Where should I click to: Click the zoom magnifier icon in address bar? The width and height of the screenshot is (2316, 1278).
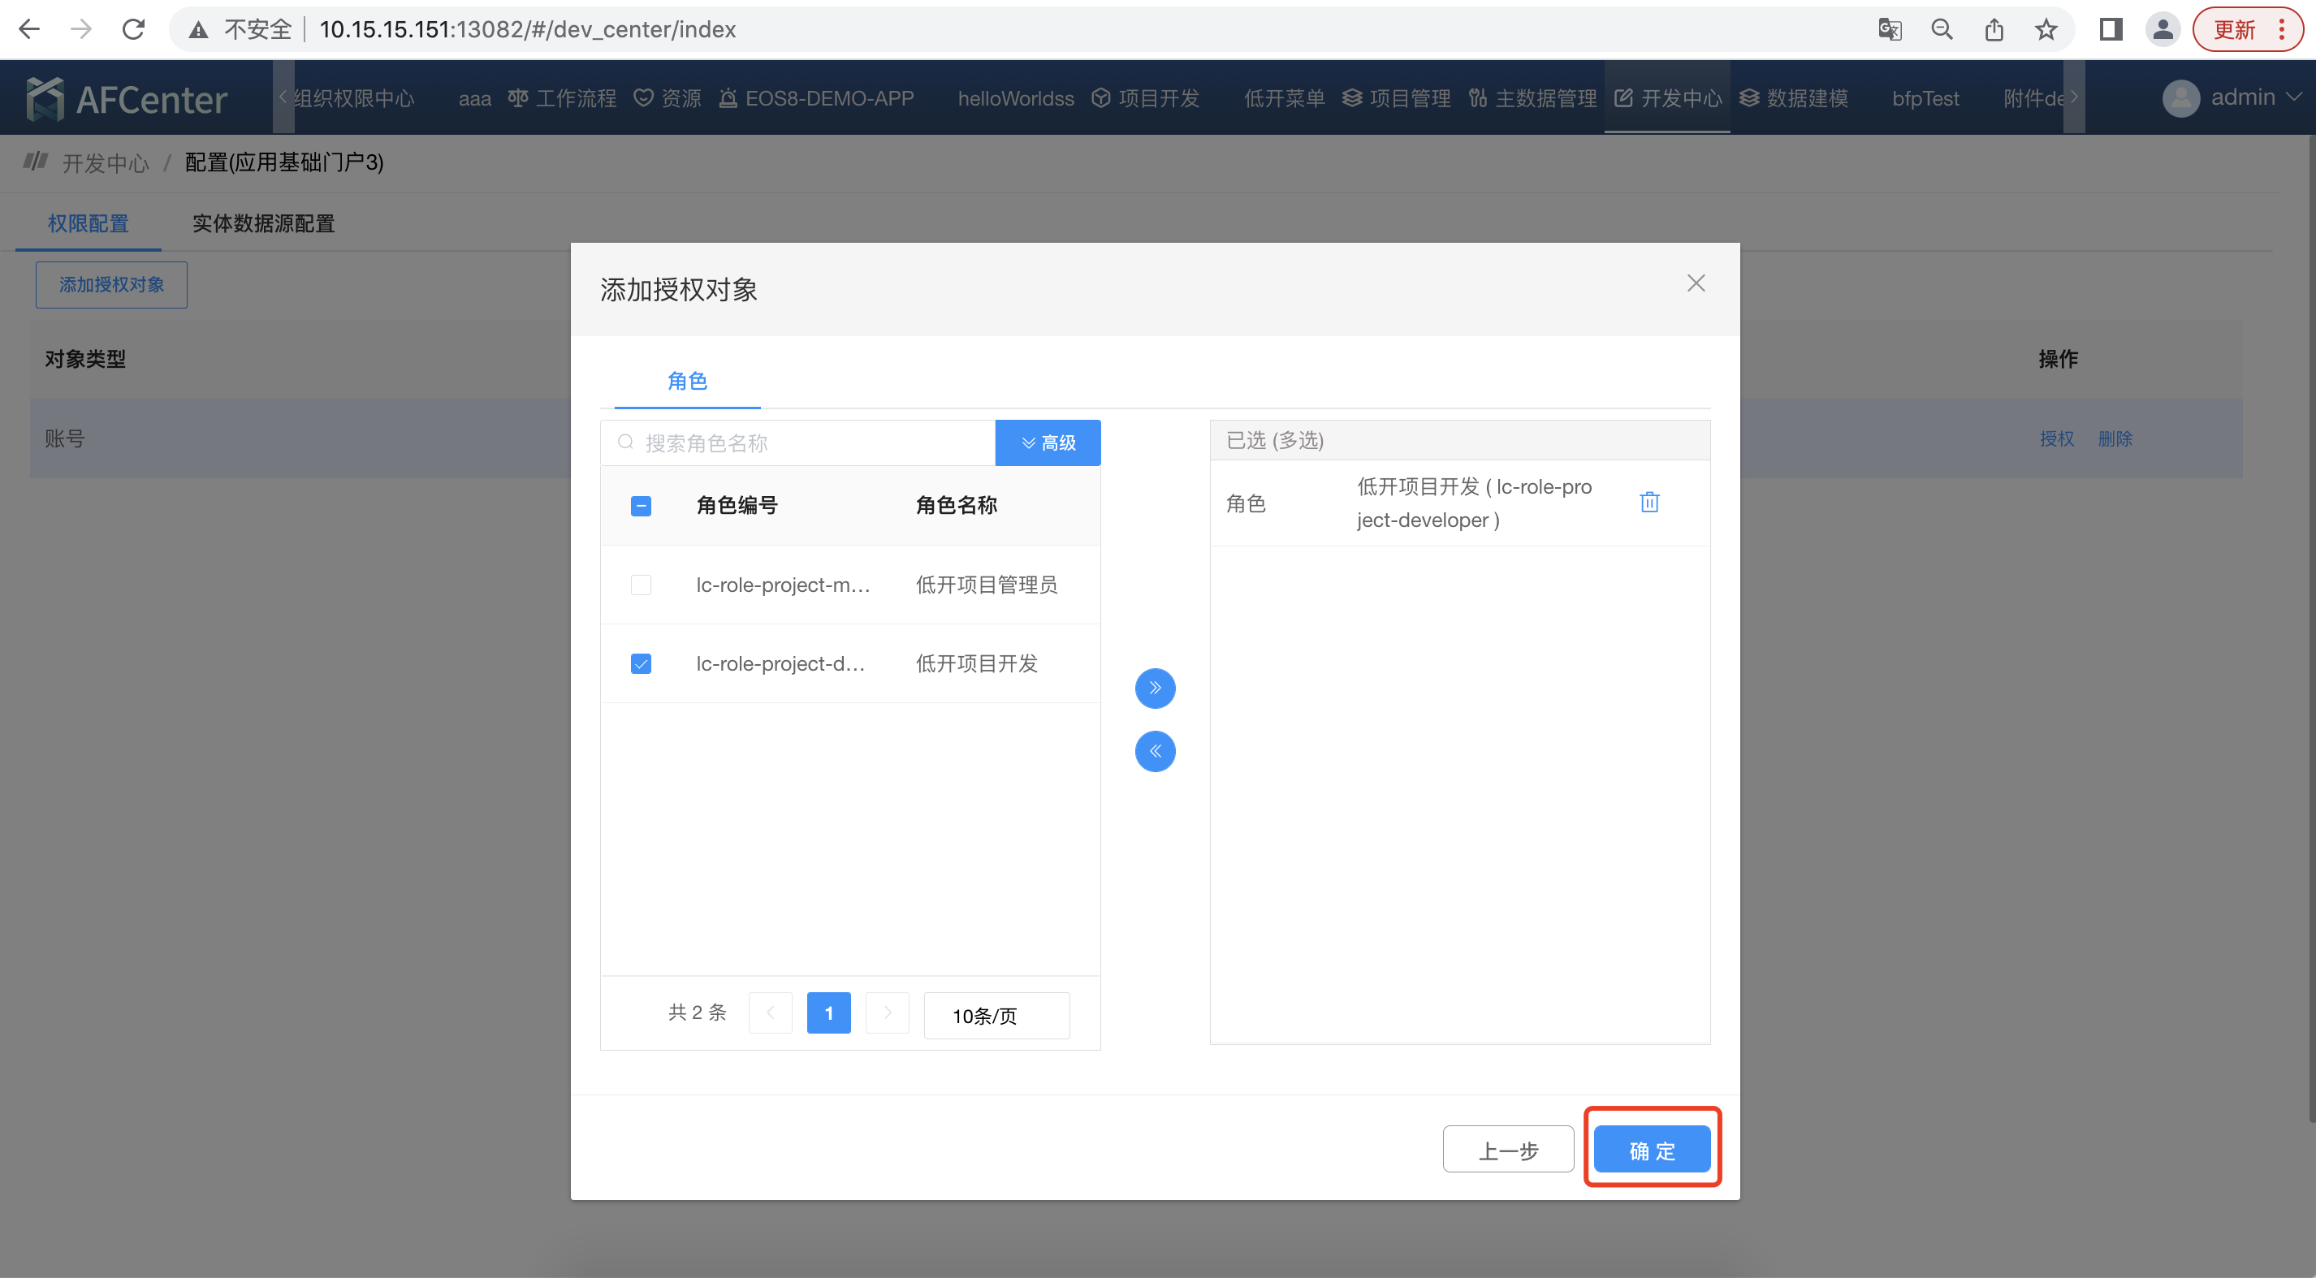pos(1942,30)
